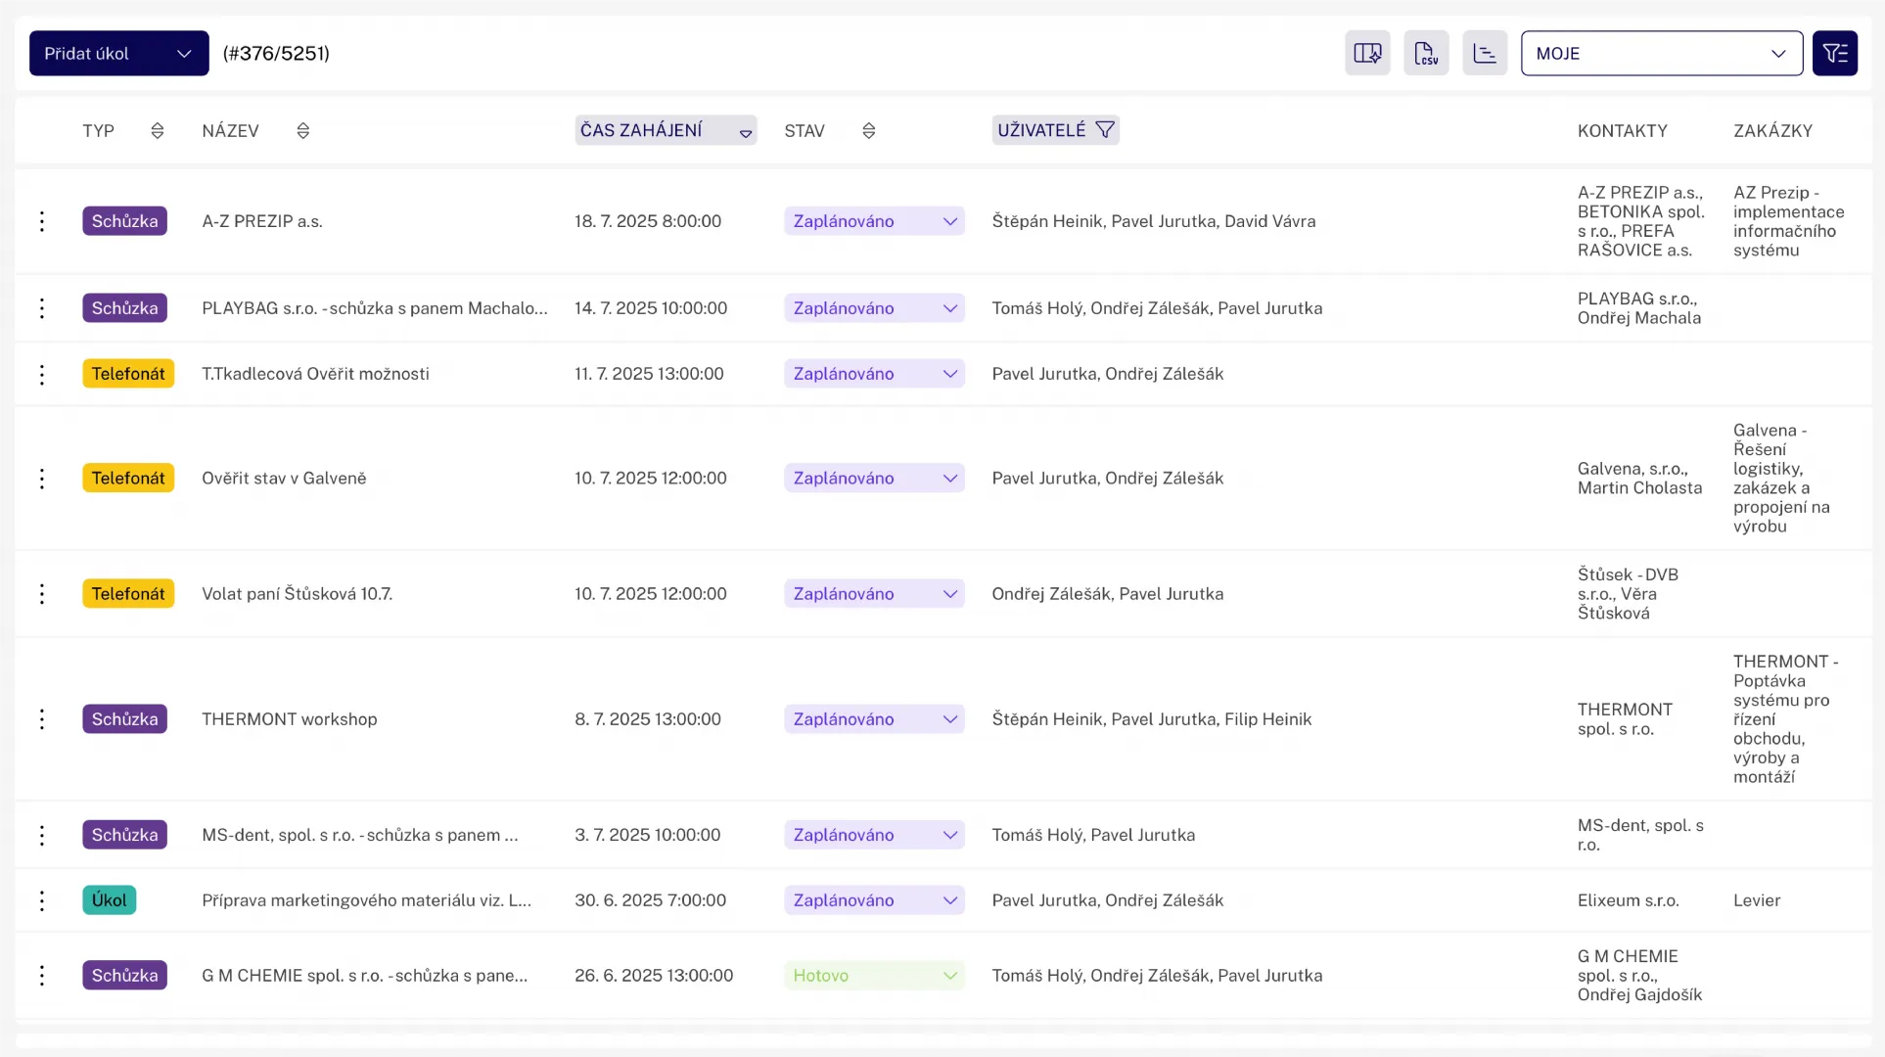Screen dimensions: 1885x1057
Task: Click the filter icon in the UŽIVATELÉ header
Action: pyautogui.click(x=1105, y=130)
